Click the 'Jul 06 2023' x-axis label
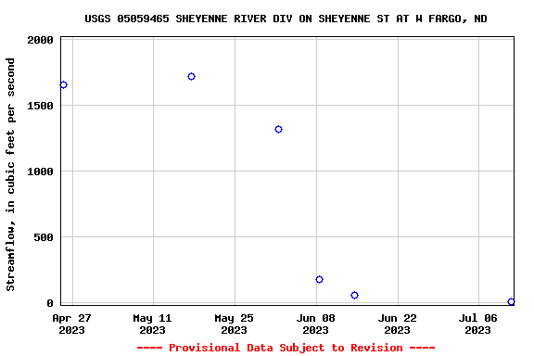The width and height of the screenshot is (534, 356). coord(477,324)
